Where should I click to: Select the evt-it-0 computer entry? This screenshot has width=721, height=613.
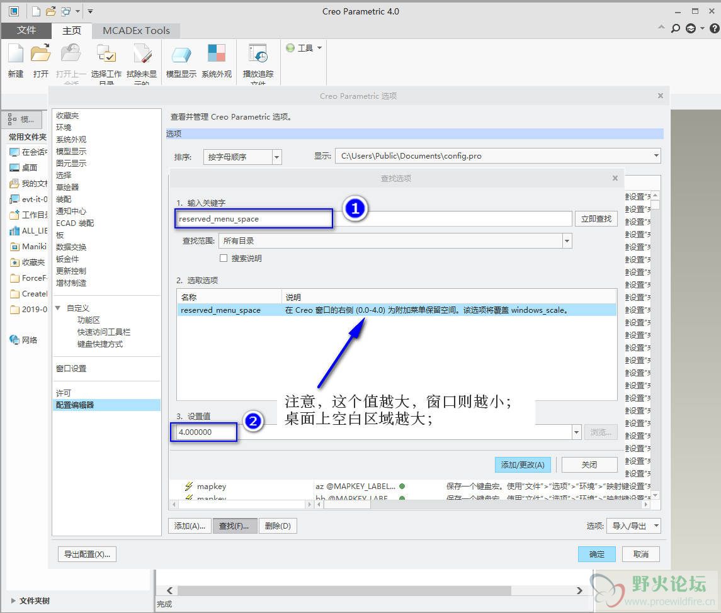tap(28, 200)
